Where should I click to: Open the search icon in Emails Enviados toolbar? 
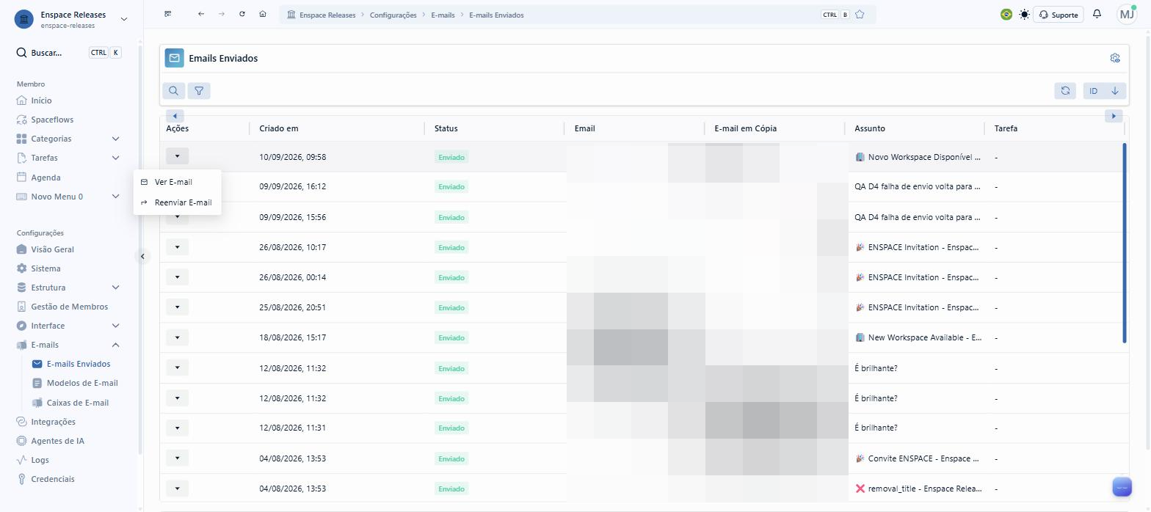174,91
